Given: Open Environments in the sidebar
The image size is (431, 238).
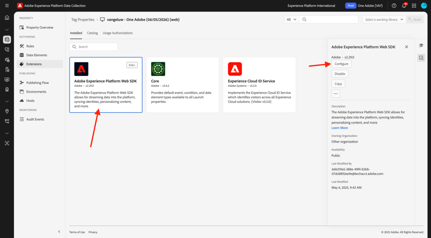Looking at the screenshot, I should [40, 91].
